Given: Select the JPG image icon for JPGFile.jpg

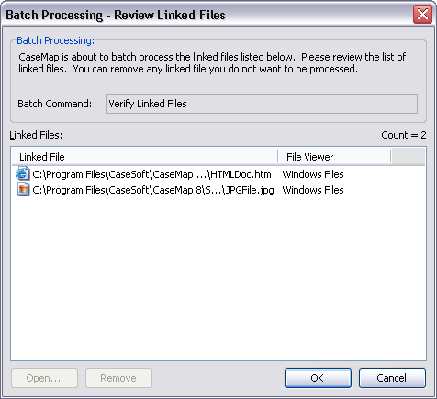Looking at the screenshot, I should point(23,189).
